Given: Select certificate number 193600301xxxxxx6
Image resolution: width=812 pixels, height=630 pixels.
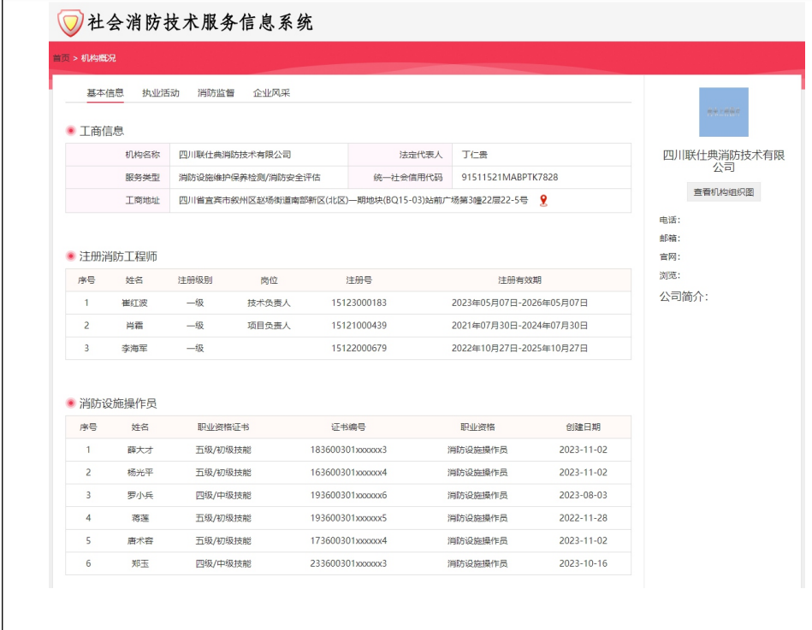Looking at the screenshot, I should click(x=348, y=496).
